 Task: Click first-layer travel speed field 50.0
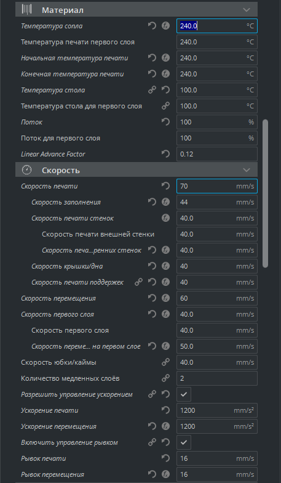point(217,346)
